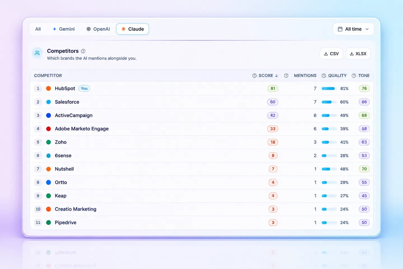403x269 pixels.
Task: Switch to the Gemini tab
Action: point(64,29)
